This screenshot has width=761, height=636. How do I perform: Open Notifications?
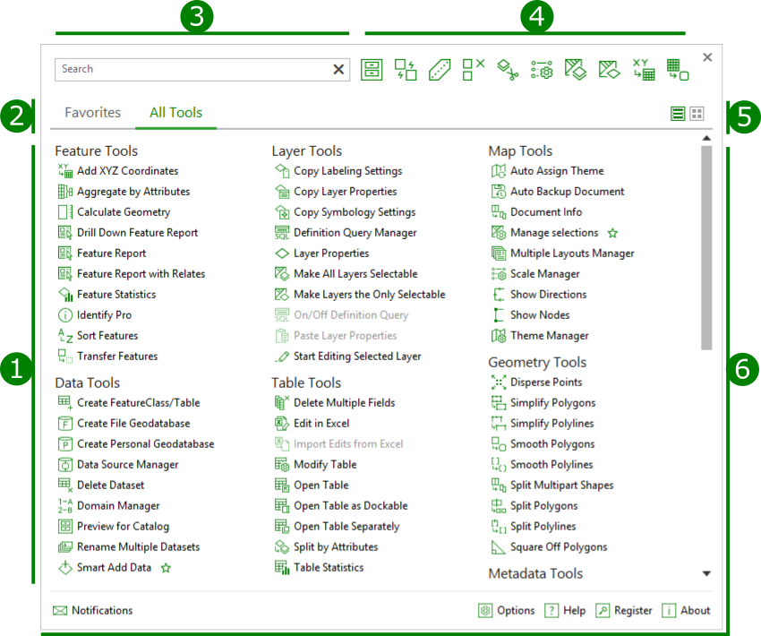[93, 611]
